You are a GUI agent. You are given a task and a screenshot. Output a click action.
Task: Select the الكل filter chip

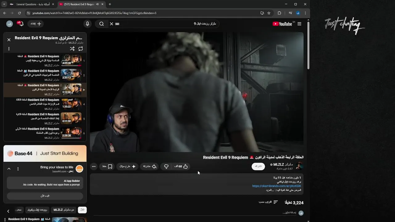pos(82,210)
